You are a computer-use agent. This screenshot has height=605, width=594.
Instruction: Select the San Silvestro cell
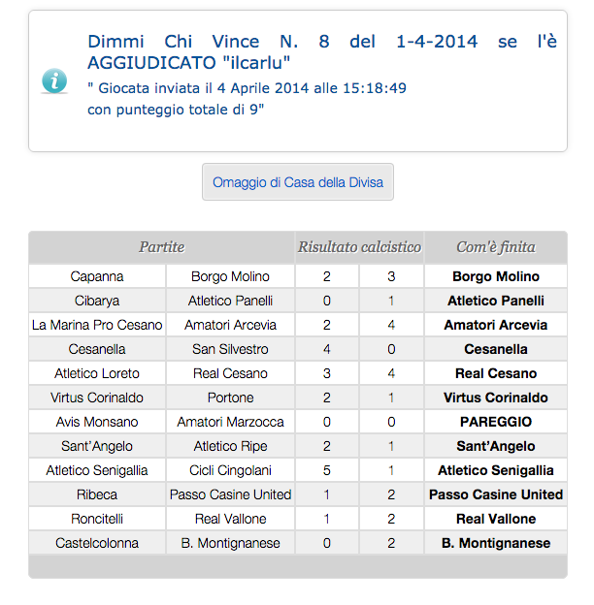(x=230, y=349)
